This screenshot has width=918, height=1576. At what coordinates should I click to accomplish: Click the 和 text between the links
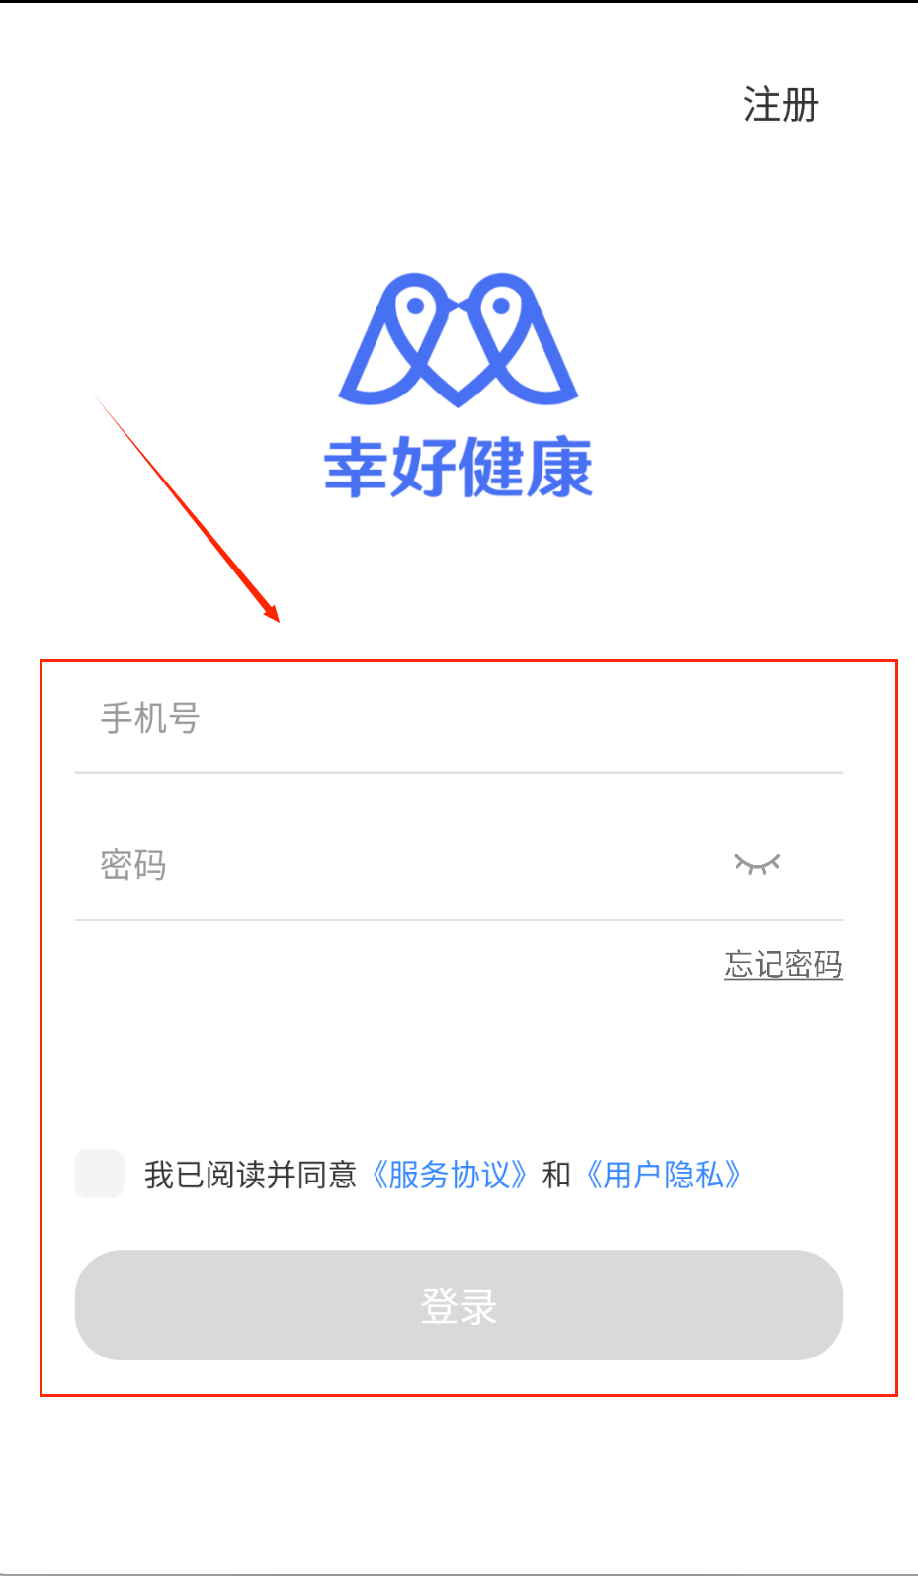pyautogui.click(x=556, y=1175)
